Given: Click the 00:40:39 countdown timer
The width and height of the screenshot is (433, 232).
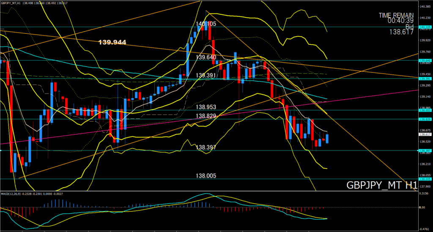Looking at the screenshot, I should (400, 20).
